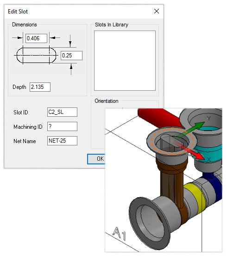This screenshot has height=257, width=227.
Task: Click the Net Name field NET-25
Action: 62,141
